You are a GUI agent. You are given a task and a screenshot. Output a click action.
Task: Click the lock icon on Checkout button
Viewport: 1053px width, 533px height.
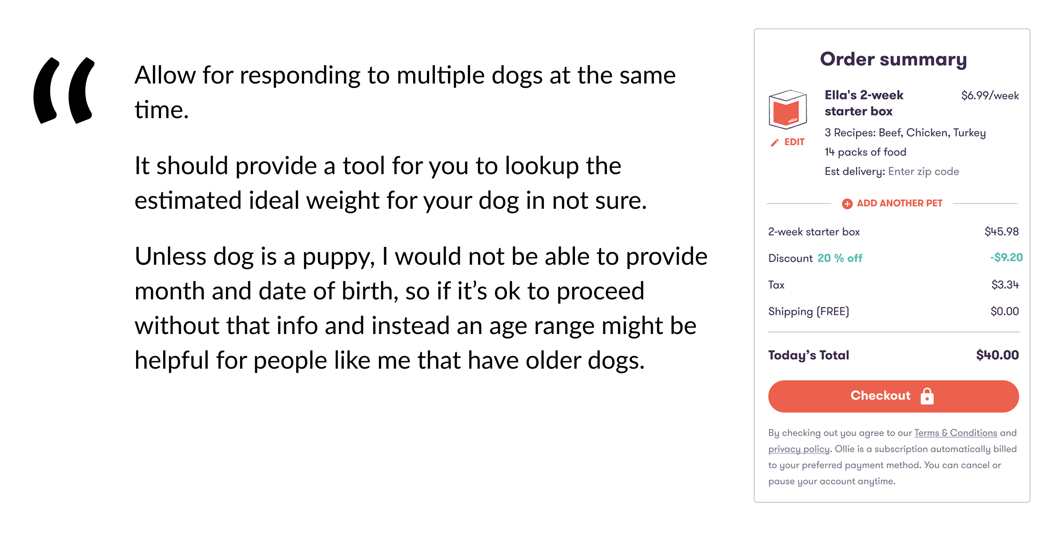927,396
